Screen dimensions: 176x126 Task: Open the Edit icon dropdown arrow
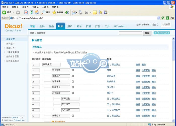click(x=91, y=12)
